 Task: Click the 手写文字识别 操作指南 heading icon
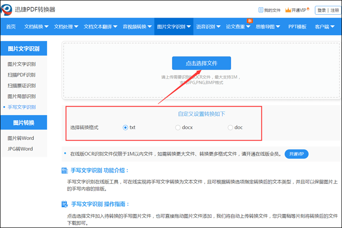coord(64,204)
